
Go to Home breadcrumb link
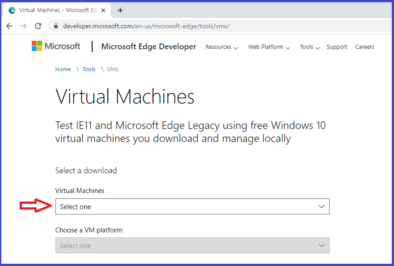(63, 69)
